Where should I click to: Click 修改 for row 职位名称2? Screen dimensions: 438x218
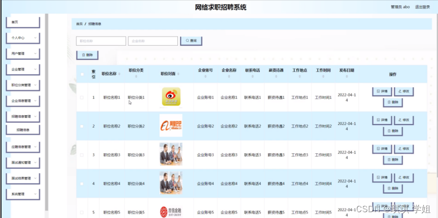point(403,120)
